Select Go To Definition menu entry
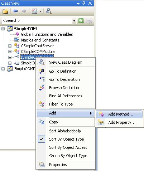 63,71
